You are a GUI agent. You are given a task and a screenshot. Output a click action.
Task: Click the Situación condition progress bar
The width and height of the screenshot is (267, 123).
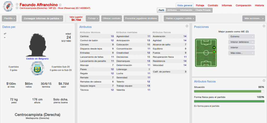(x=229, y=91)
